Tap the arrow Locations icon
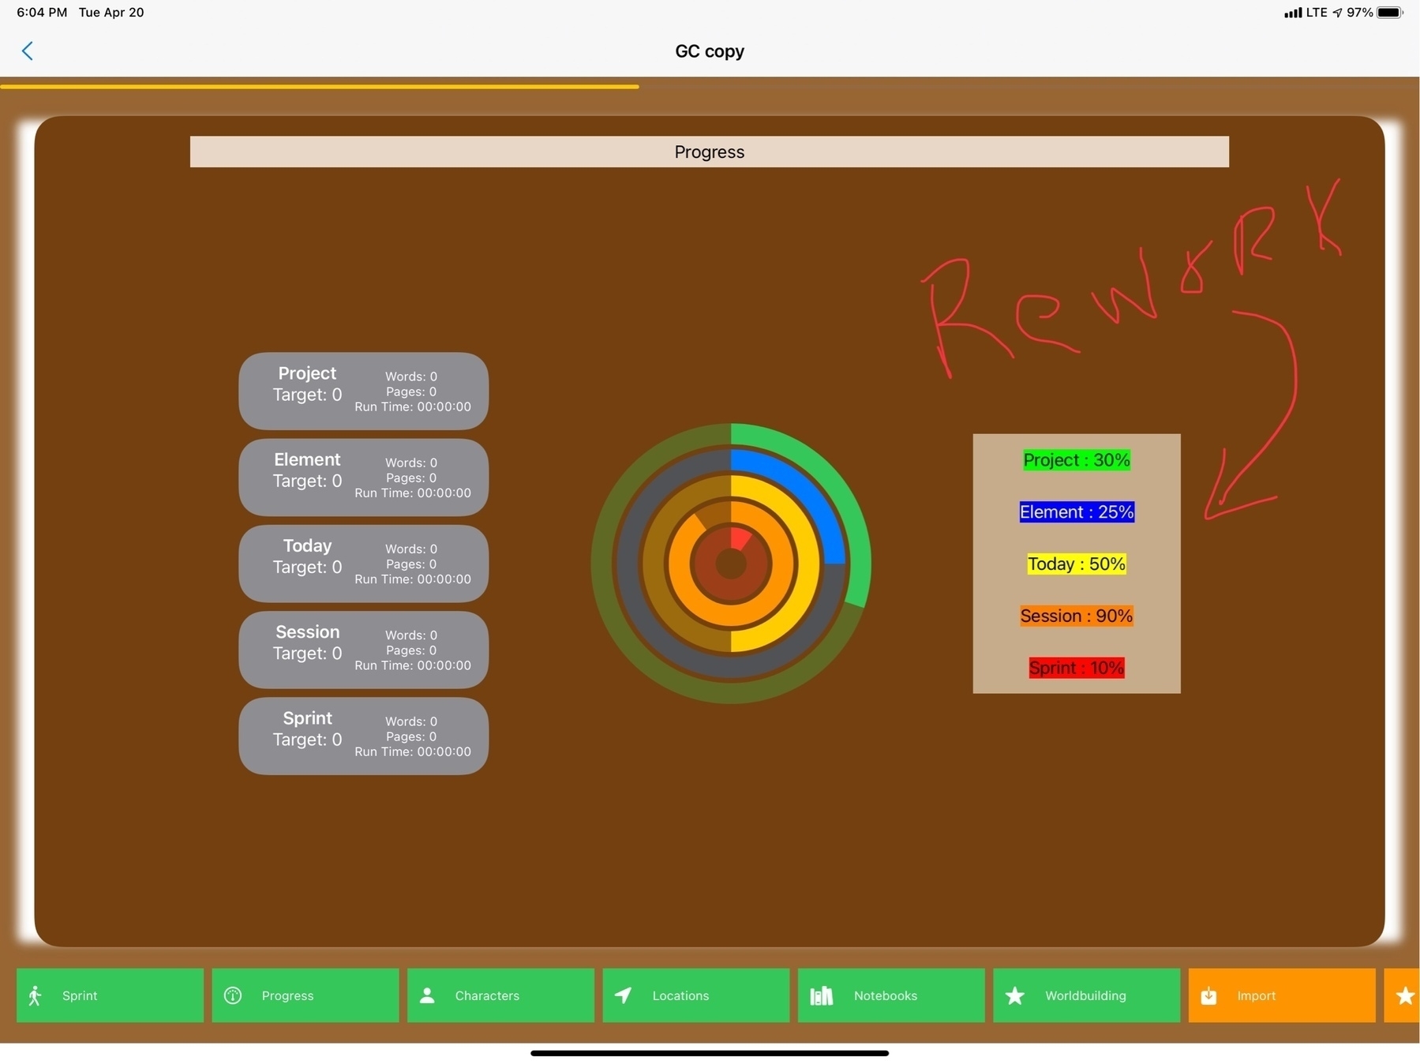The height and width of the screenshot is (1064, 1420). pos(623,995)
